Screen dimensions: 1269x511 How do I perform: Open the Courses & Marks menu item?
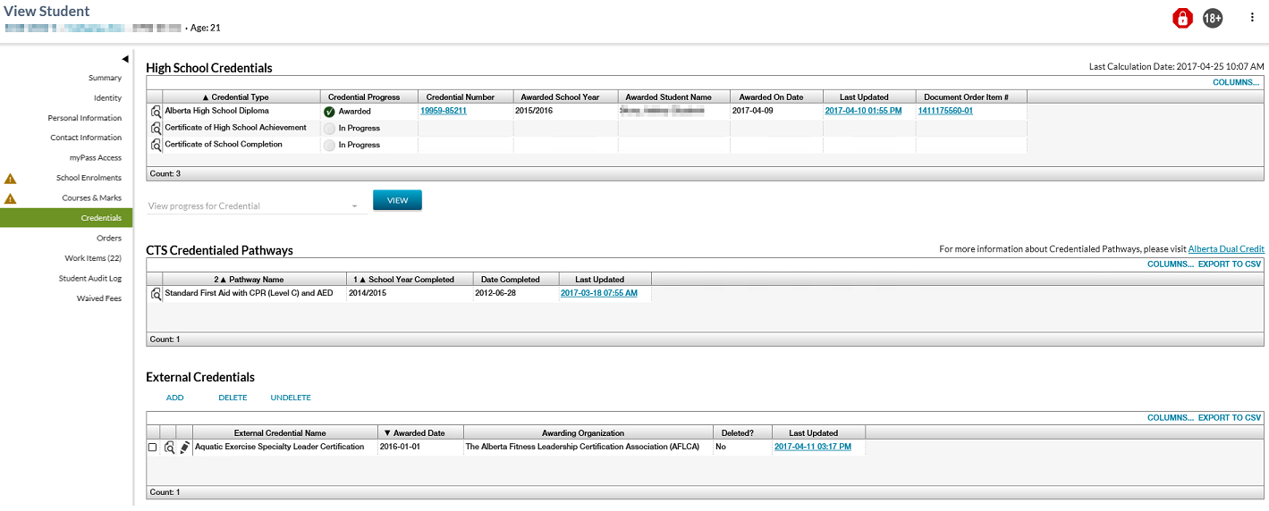(x=91, y=198)
